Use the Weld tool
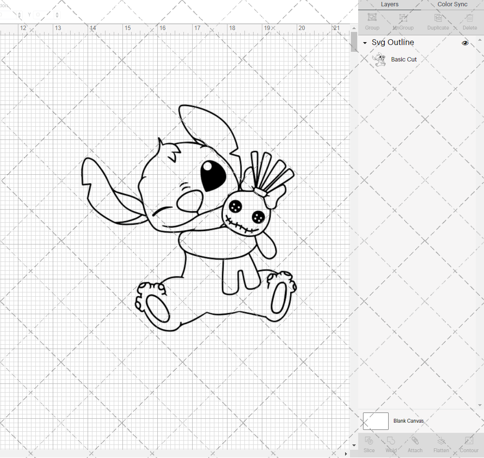Screen dimensions: 484x458 coord(391,444)
